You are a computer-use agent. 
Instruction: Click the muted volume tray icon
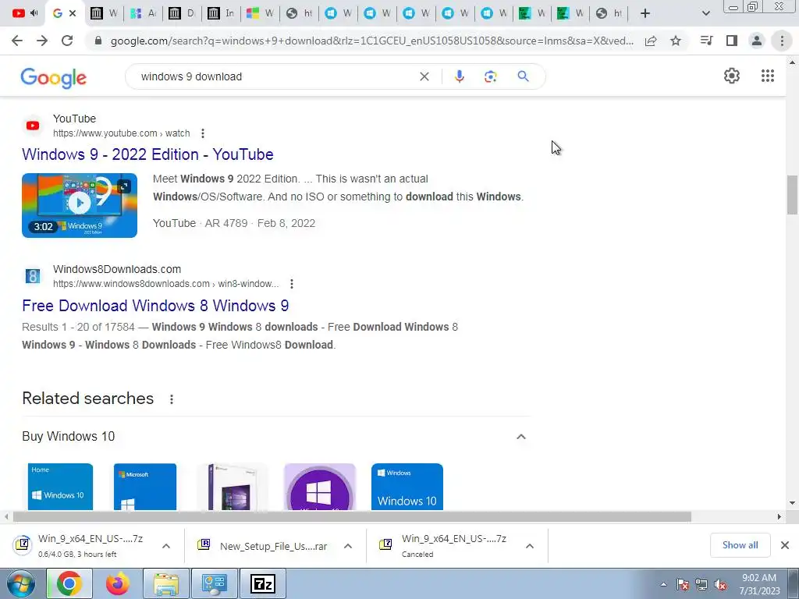click(720, 585)
